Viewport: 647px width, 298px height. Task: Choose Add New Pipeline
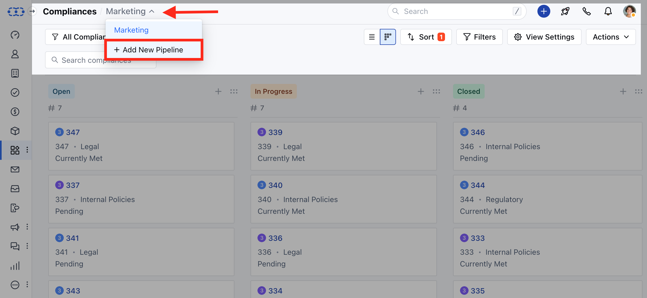click(x=154, y=50)
